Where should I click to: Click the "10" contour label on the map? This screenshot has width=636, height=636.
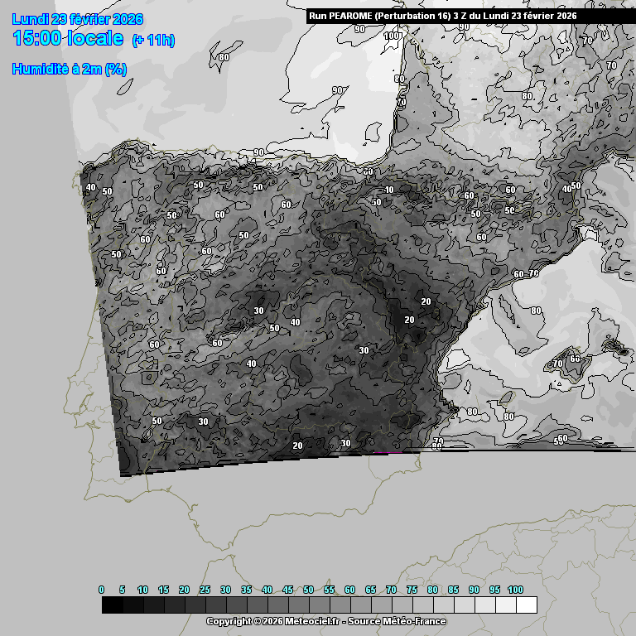click(388, 190)
